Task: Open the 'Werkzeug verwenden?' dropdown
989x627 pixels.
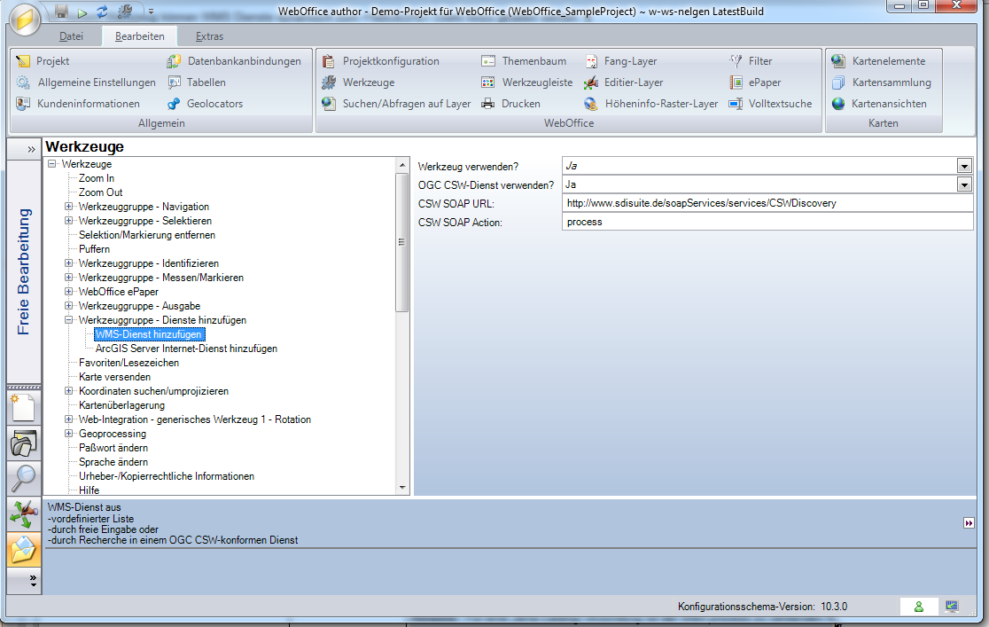Action: pyautogui.click(x=964, y=166)
